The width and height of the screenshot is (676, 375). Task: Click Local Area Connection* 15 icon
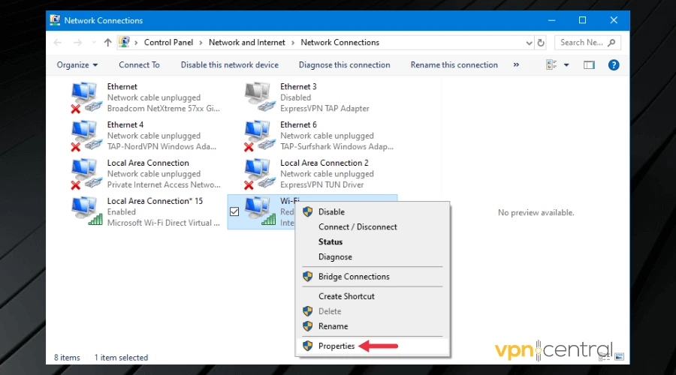(x=86, y=211)
